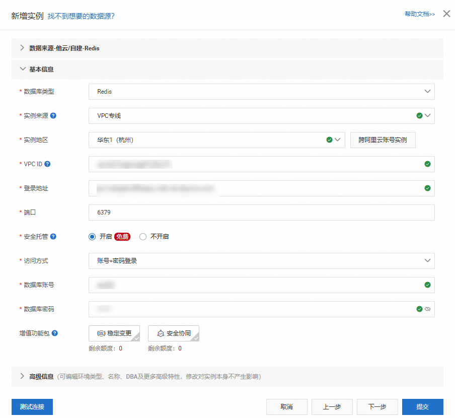This screenshot has width=455, height=418.
Task: Click the 新增实例 dialog title
Action: 27,16
